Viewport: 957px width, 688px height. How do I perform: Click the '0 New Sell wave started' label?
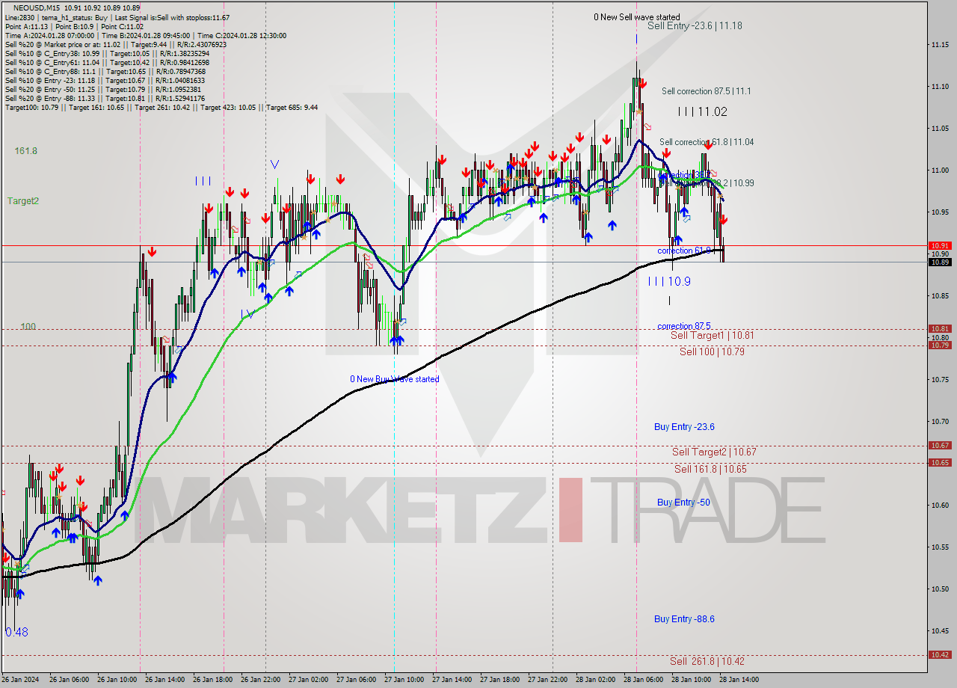(637, 16)
